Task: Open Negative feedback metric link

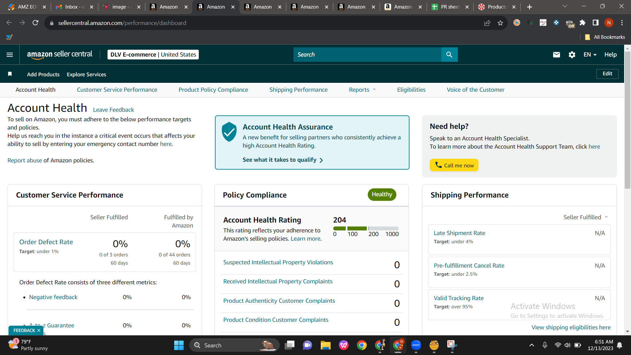Action: tap(53, 297)
